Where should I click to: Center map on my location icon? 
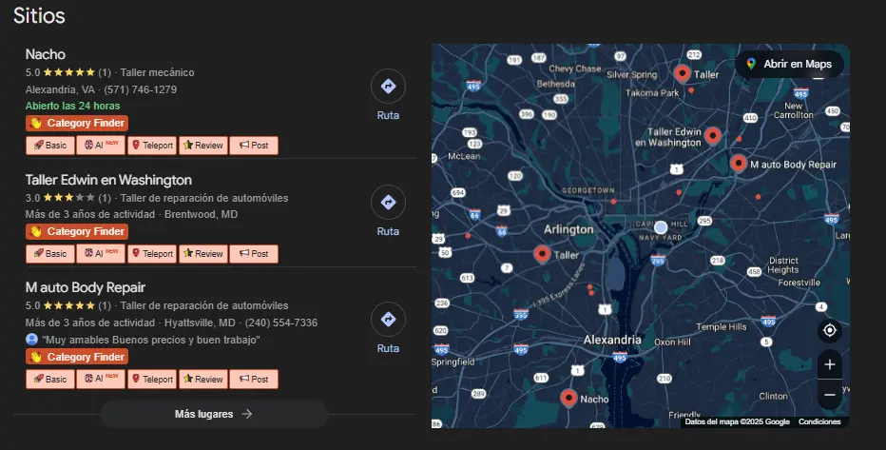(x=830, y=330)
